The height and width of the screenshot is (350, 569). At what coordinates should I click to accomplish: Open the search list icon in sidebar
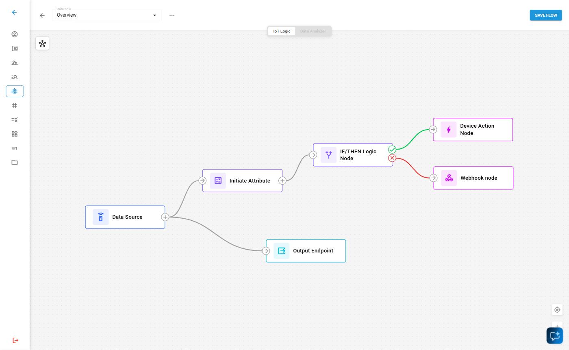tap(15, 77)
